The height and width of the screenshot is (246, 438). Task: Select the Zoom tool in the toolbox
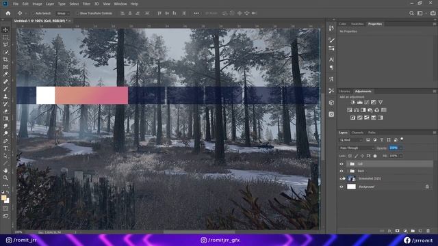pyautogui.click(x=5, y=178)
